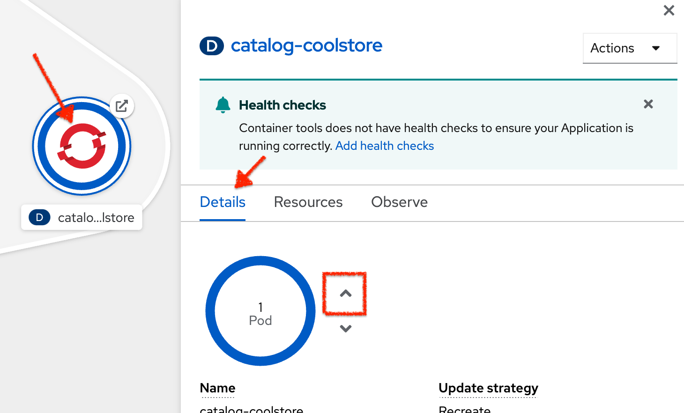Click the Health checks bell icon
684x413 pixels.
tap(223, 105)
